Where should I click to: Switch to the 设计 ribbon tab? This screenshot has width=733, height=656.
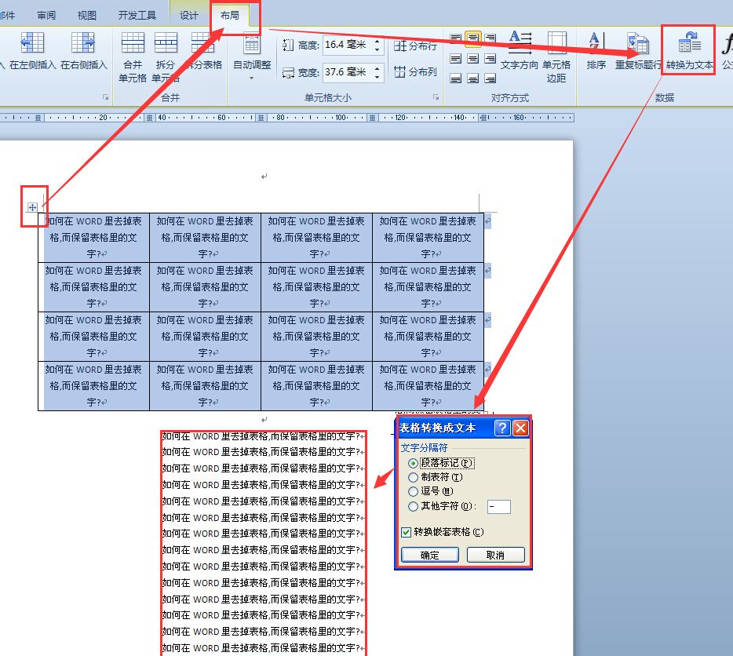(x=189, y=15)
